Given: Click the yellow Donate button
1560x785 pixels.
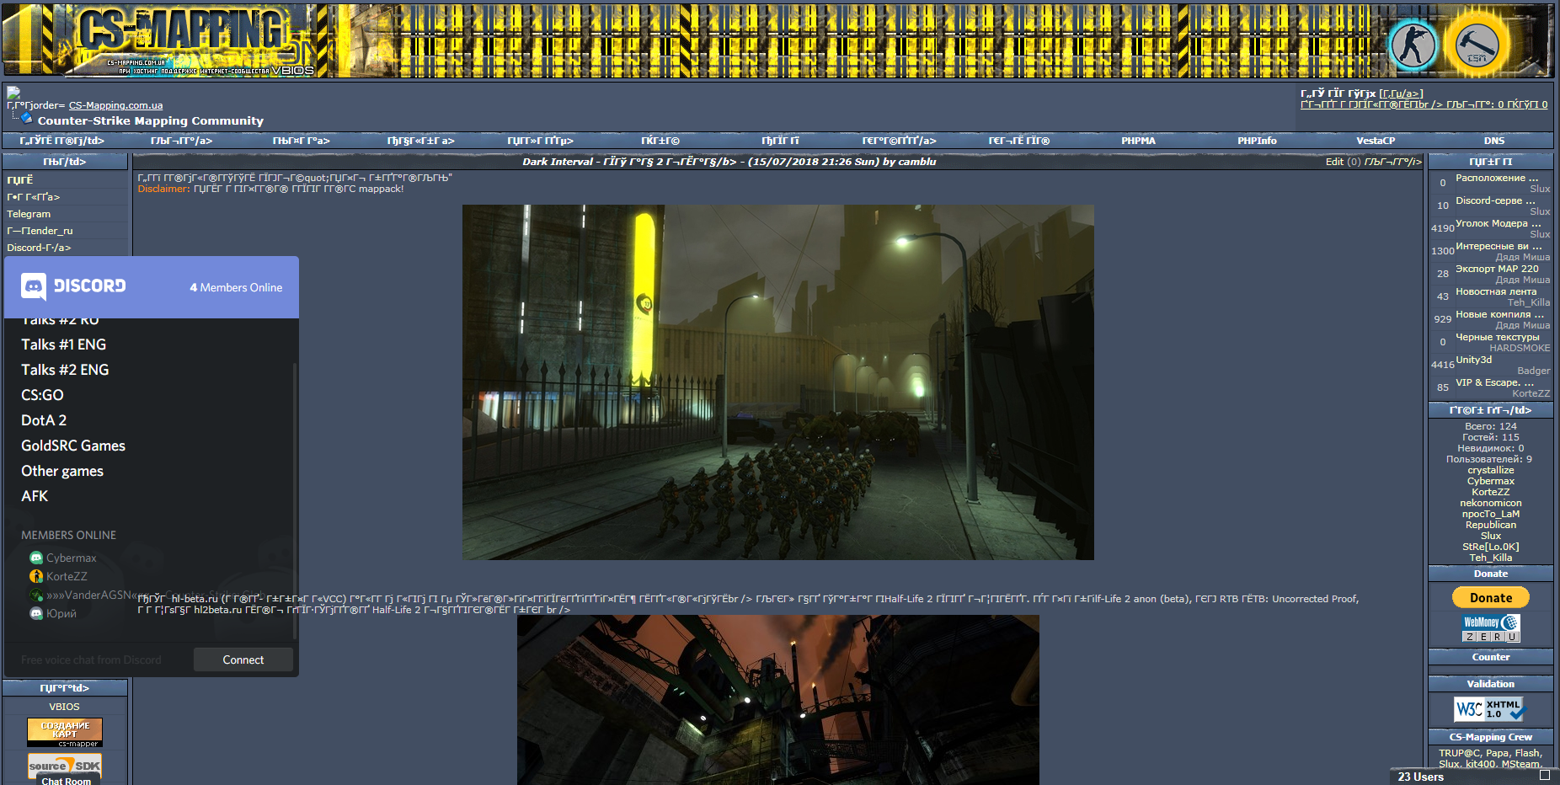Looking at the screenshot, I should point(1491,597).
